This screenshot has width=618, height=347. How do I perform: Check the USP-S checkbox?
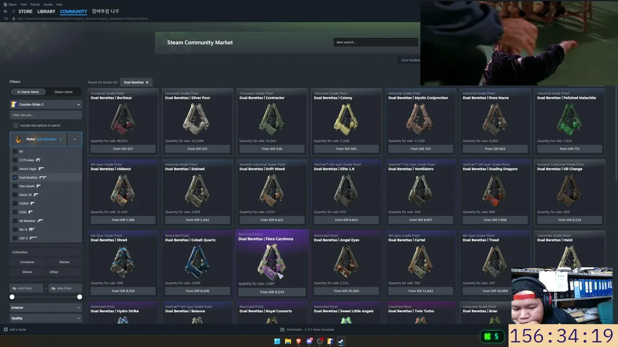pos(15,238)
